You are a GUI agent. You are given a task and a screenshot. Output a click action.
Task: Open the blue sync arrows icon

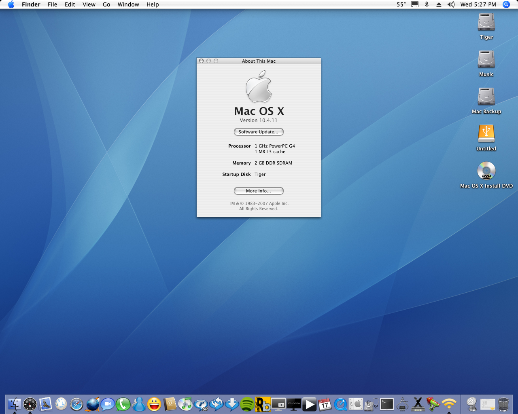click(216, 404)
